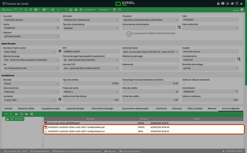The width and height of the screenshot is (247, 153).
Task: Switch to the Póliza contable tab
Action: point(195,109)
